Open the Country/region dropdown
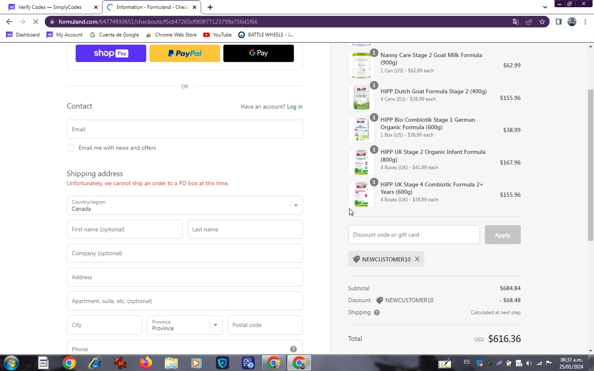The height and width of the screenshot is (371, 594). pos(185,205)
